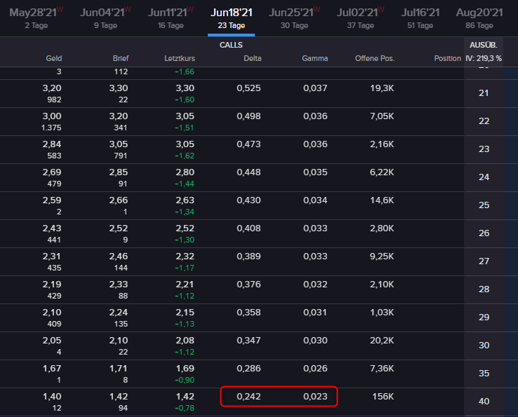518x417 pixels.
Task: Click ask price 1,71 for strike 35
Action: point(119,369)
